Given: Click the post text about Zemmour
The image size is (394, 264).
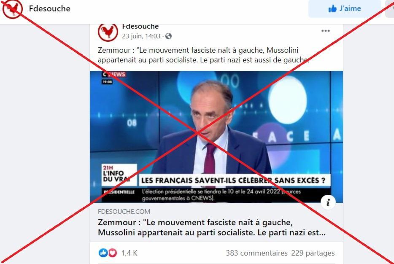Looking at the screenshot, I should (203, 55).
